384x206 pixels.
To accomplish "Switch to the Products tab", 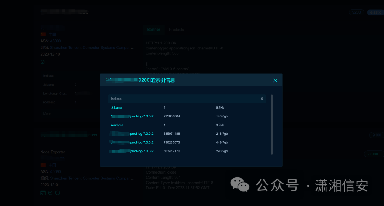I will coord(176,30).
